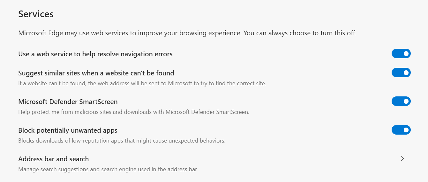Expand Address bar and search chevron arrow
428x182 pixels.
coord(402,159)
